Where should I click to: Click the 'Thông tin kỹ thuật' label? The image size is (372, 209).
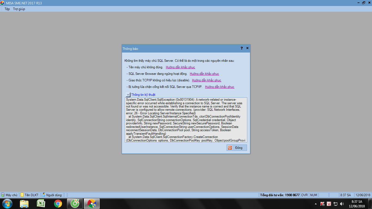(x=143, y=95)
